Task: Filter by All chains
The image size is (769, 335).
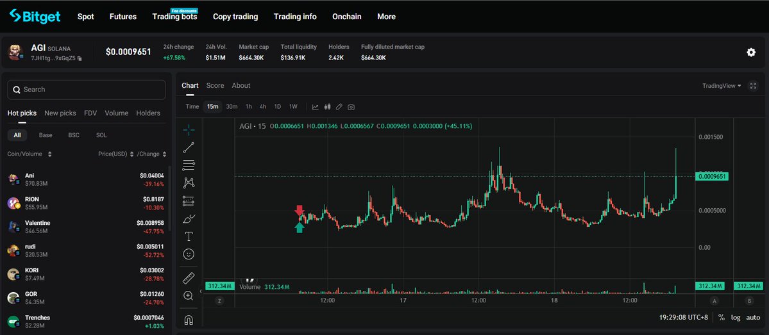Action: [17, 135]
